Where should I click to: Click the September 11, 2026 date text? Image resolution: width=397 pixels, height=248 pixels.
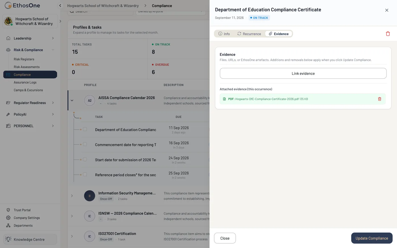229,18
